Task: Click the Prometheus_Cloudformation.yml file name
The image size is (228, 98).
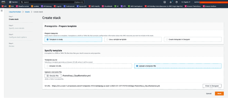Action: click(76, 76)
